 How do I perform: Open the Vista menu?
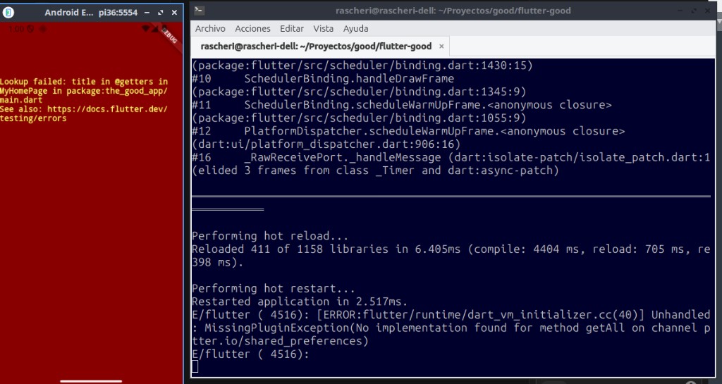click(323, 28)
